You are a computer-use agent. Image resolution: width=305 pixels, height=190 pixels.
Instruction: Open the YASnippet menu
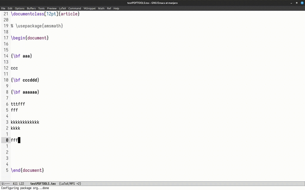(89, 8)
